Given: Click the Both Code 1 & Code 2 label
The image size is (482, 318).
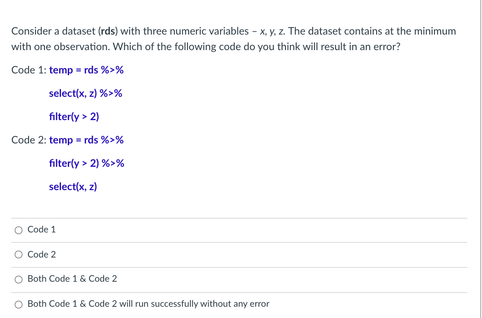Looking at the screenshot, I should [72, 279].
